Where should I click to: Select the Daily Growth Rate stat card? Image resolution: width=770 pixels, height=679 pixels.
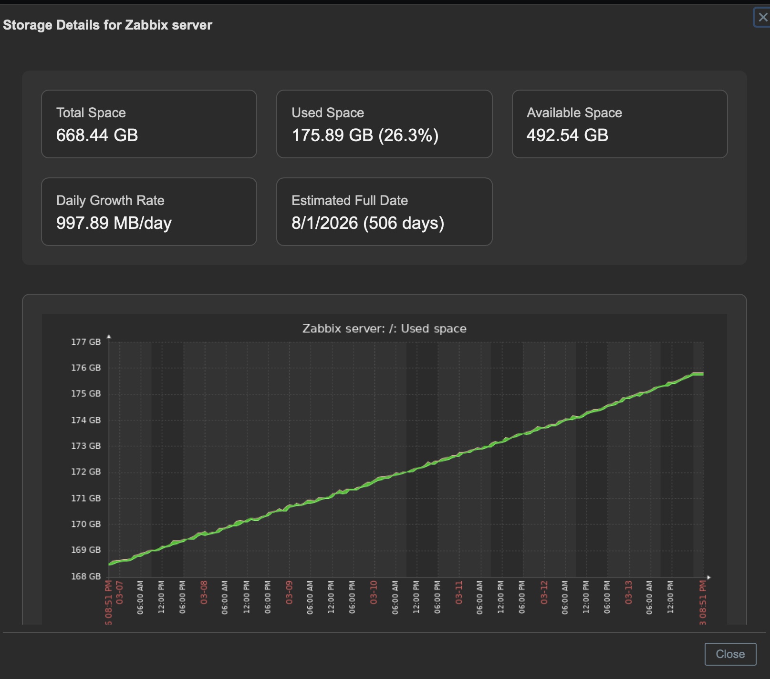point(149,212)
